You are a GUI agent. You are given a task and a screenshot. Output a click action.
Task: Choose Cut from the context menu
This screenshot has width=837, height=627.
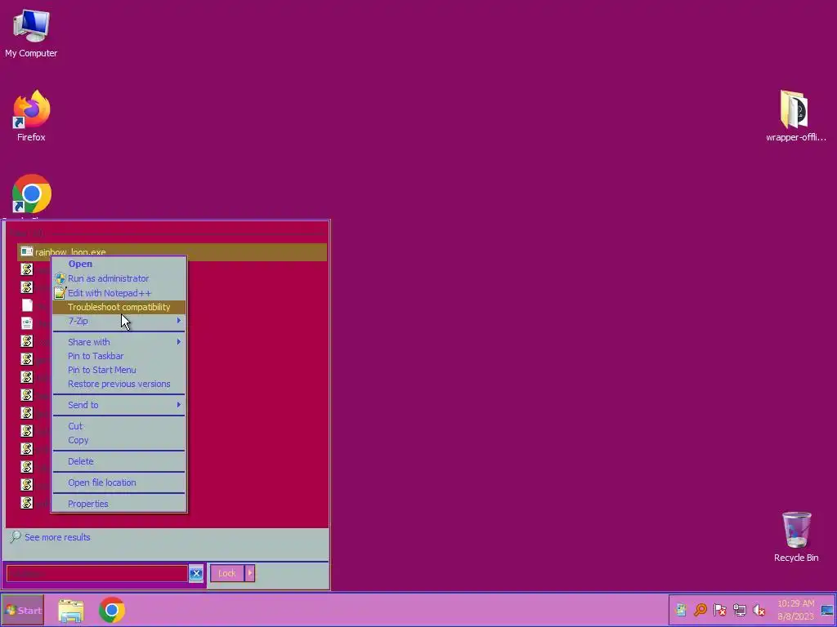119,426
